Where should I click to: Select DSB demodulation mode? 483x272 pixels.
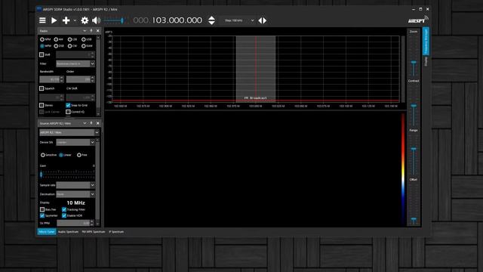[59, 46]
